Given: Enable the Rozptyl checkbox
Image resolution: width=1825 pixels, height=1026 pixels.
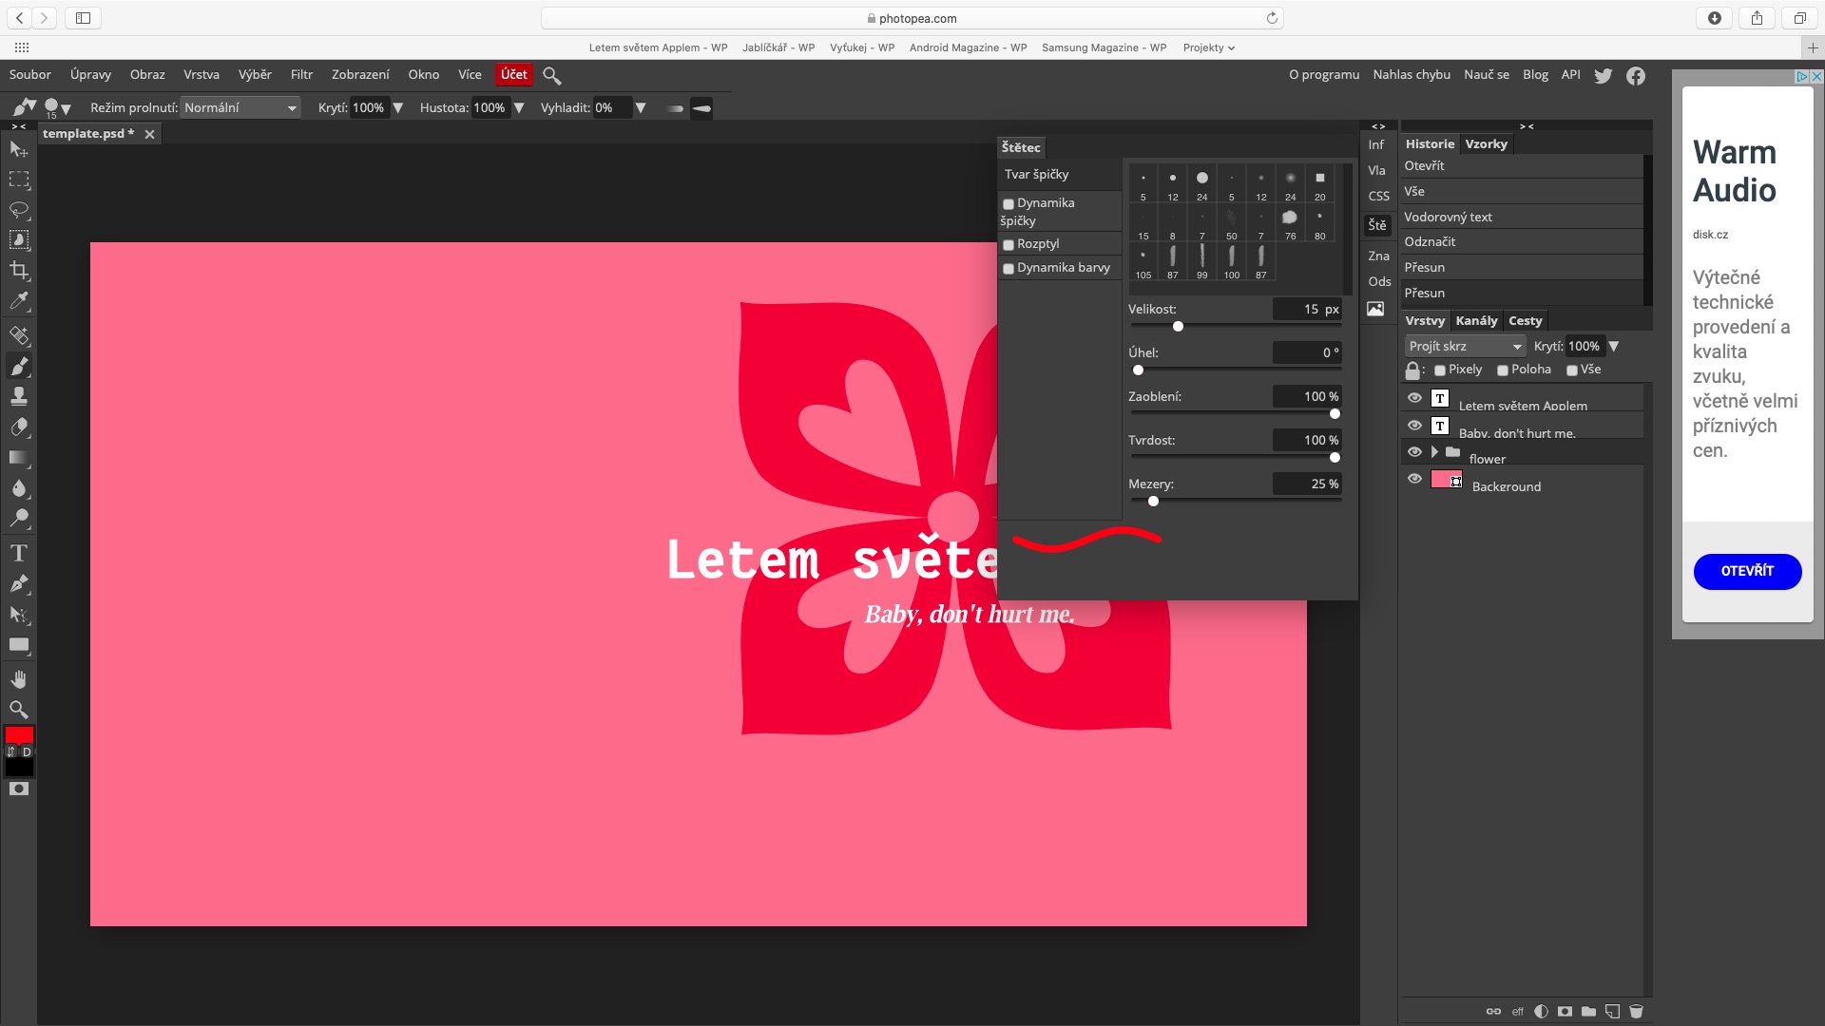Looking at the screenshot, I should point(1009,245).
